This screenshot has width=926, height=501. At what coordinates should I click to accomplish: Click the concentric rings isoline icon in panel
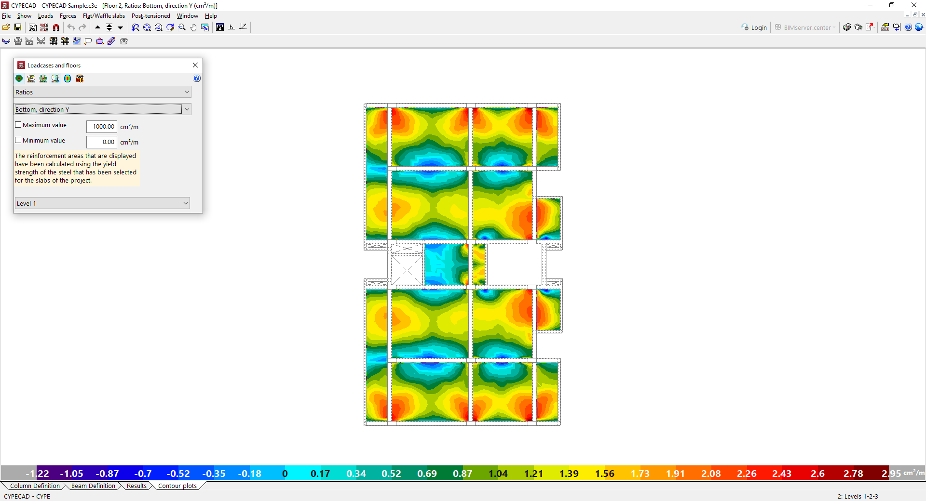click(43, 79)
